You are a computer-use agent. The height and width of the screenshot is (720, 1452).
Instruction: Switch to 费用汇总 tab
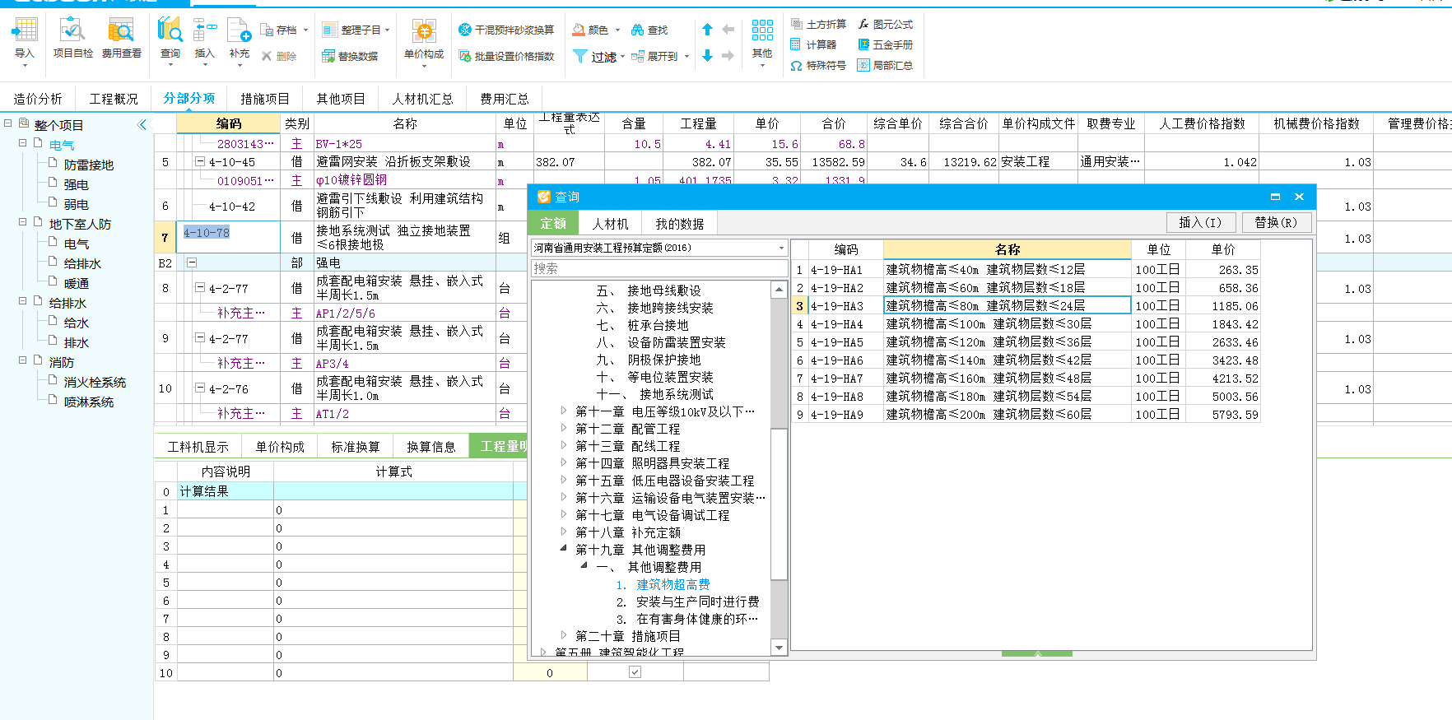505,99
